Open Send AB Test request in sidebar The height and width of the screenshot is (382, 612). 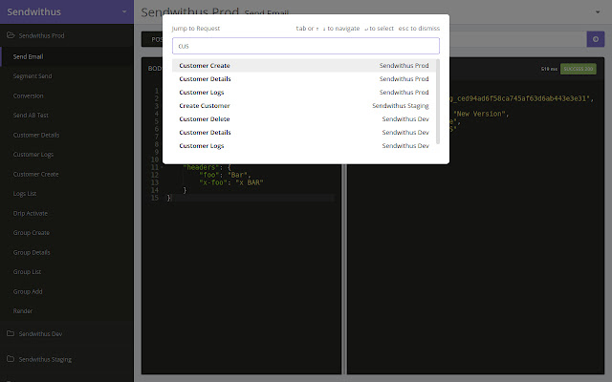point(31,116)
